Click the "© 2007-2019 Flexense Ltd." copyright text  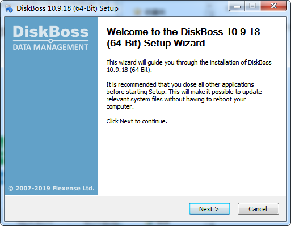(51, 188)
